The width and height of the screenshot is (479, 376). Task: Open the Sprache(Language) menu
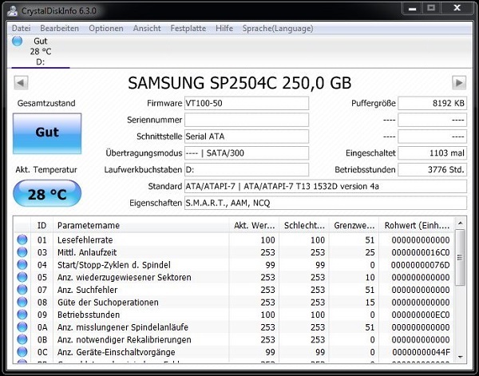[278, 29]
